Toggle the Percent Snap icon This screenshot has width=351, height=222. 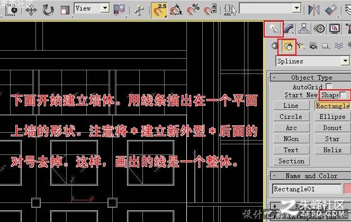coord(193,10)
